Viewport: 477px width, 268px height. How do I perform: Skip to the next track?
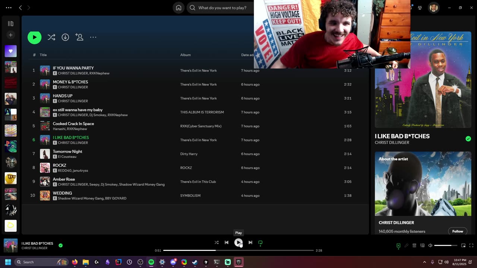pyautogui.click(x=250, y=242)
